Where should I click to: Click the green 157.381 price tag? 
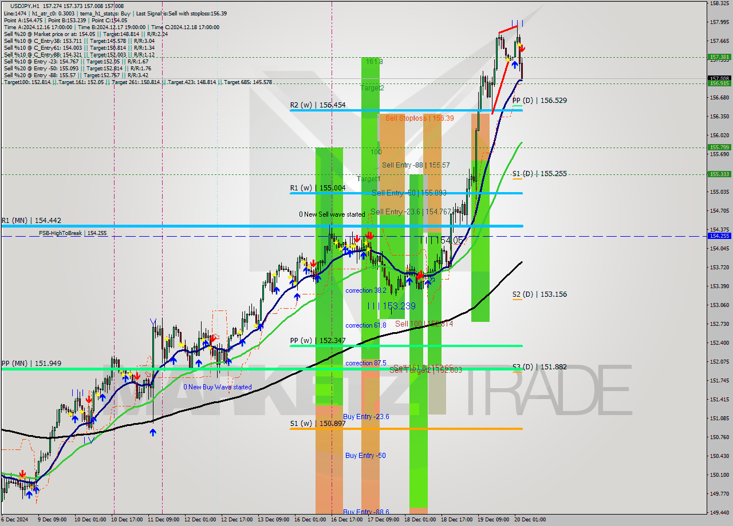pos(719,57)
